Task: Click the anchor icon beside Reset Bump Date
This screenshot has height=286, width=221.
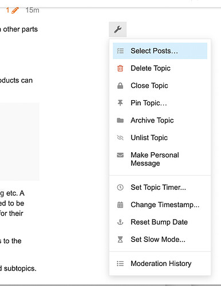Action: [x=120, y=222]
